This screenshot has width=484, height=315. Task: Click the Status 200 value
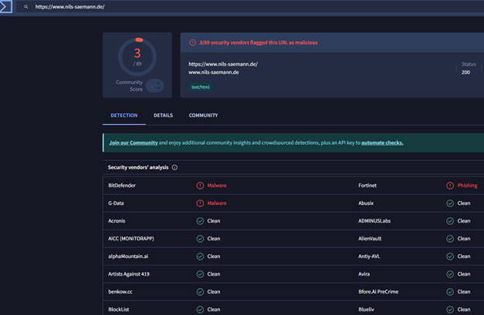point(465,72)
